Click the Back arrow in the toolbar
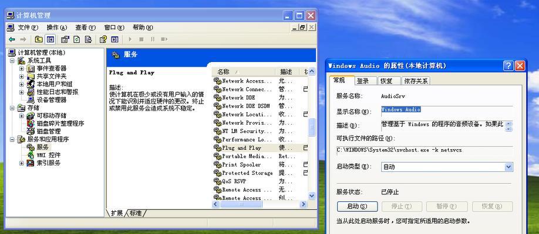This screenshot has width=539, height=234. 12,39
